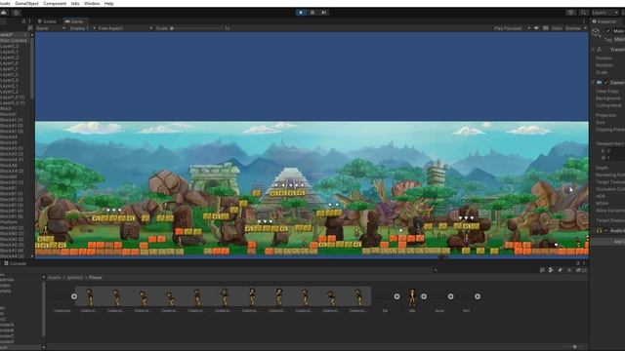Toggle the Gizmos button
The height and width of the screenshot is (351, 625).
[573, 28]
